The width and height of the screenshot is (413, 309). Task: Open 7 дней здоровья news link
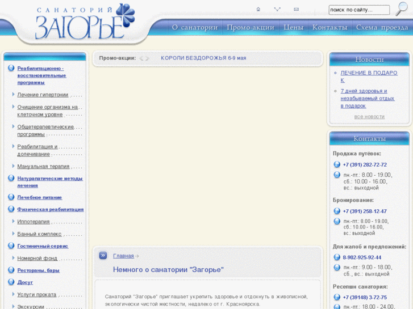[x=367, y=98]
